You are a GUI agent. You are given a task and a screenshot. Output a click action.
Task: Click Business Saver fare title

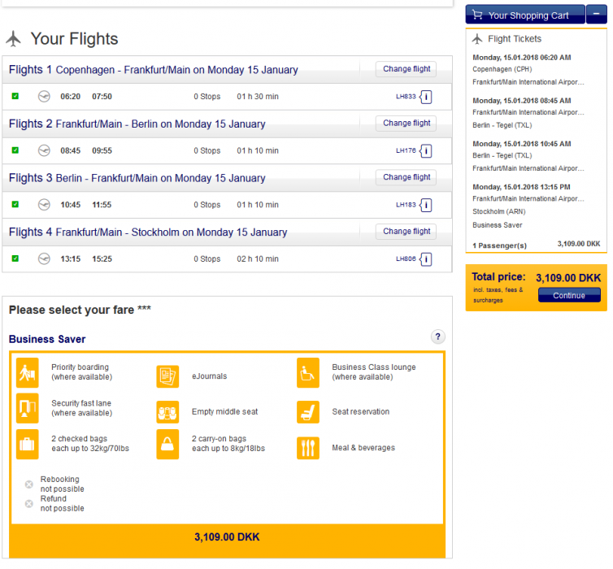point(47,339)
